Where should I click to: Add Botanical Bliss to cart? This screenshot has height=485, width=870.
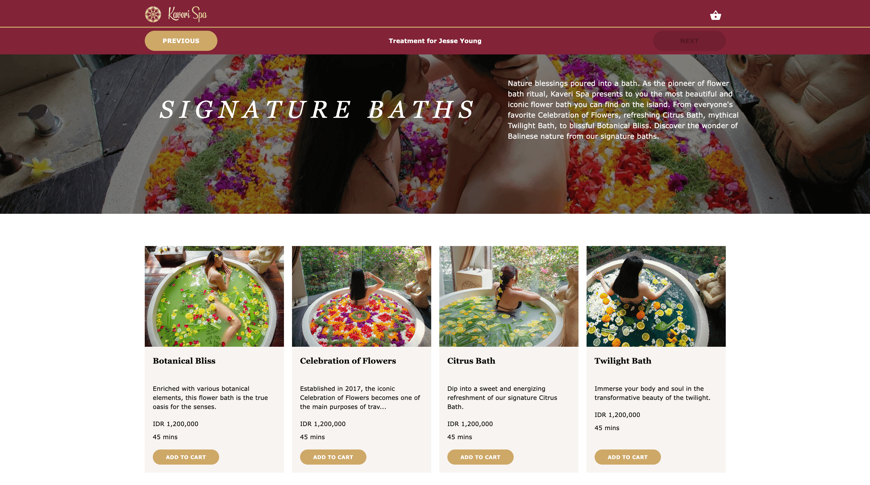click(186, 457)
